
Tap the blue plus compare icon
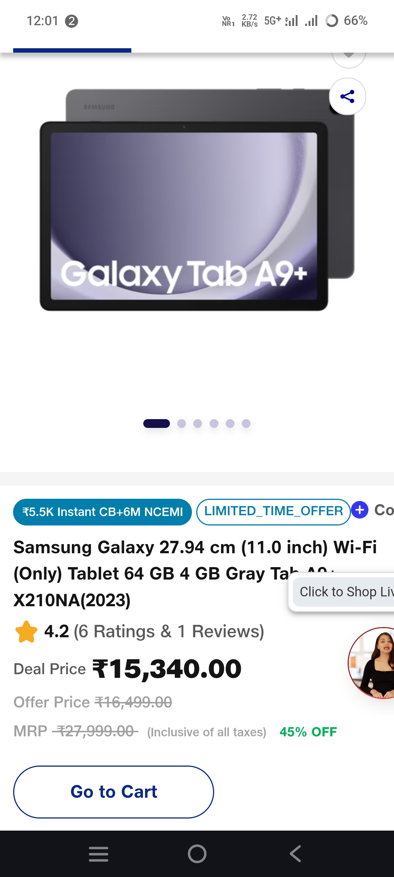click(x=360, y=510)
